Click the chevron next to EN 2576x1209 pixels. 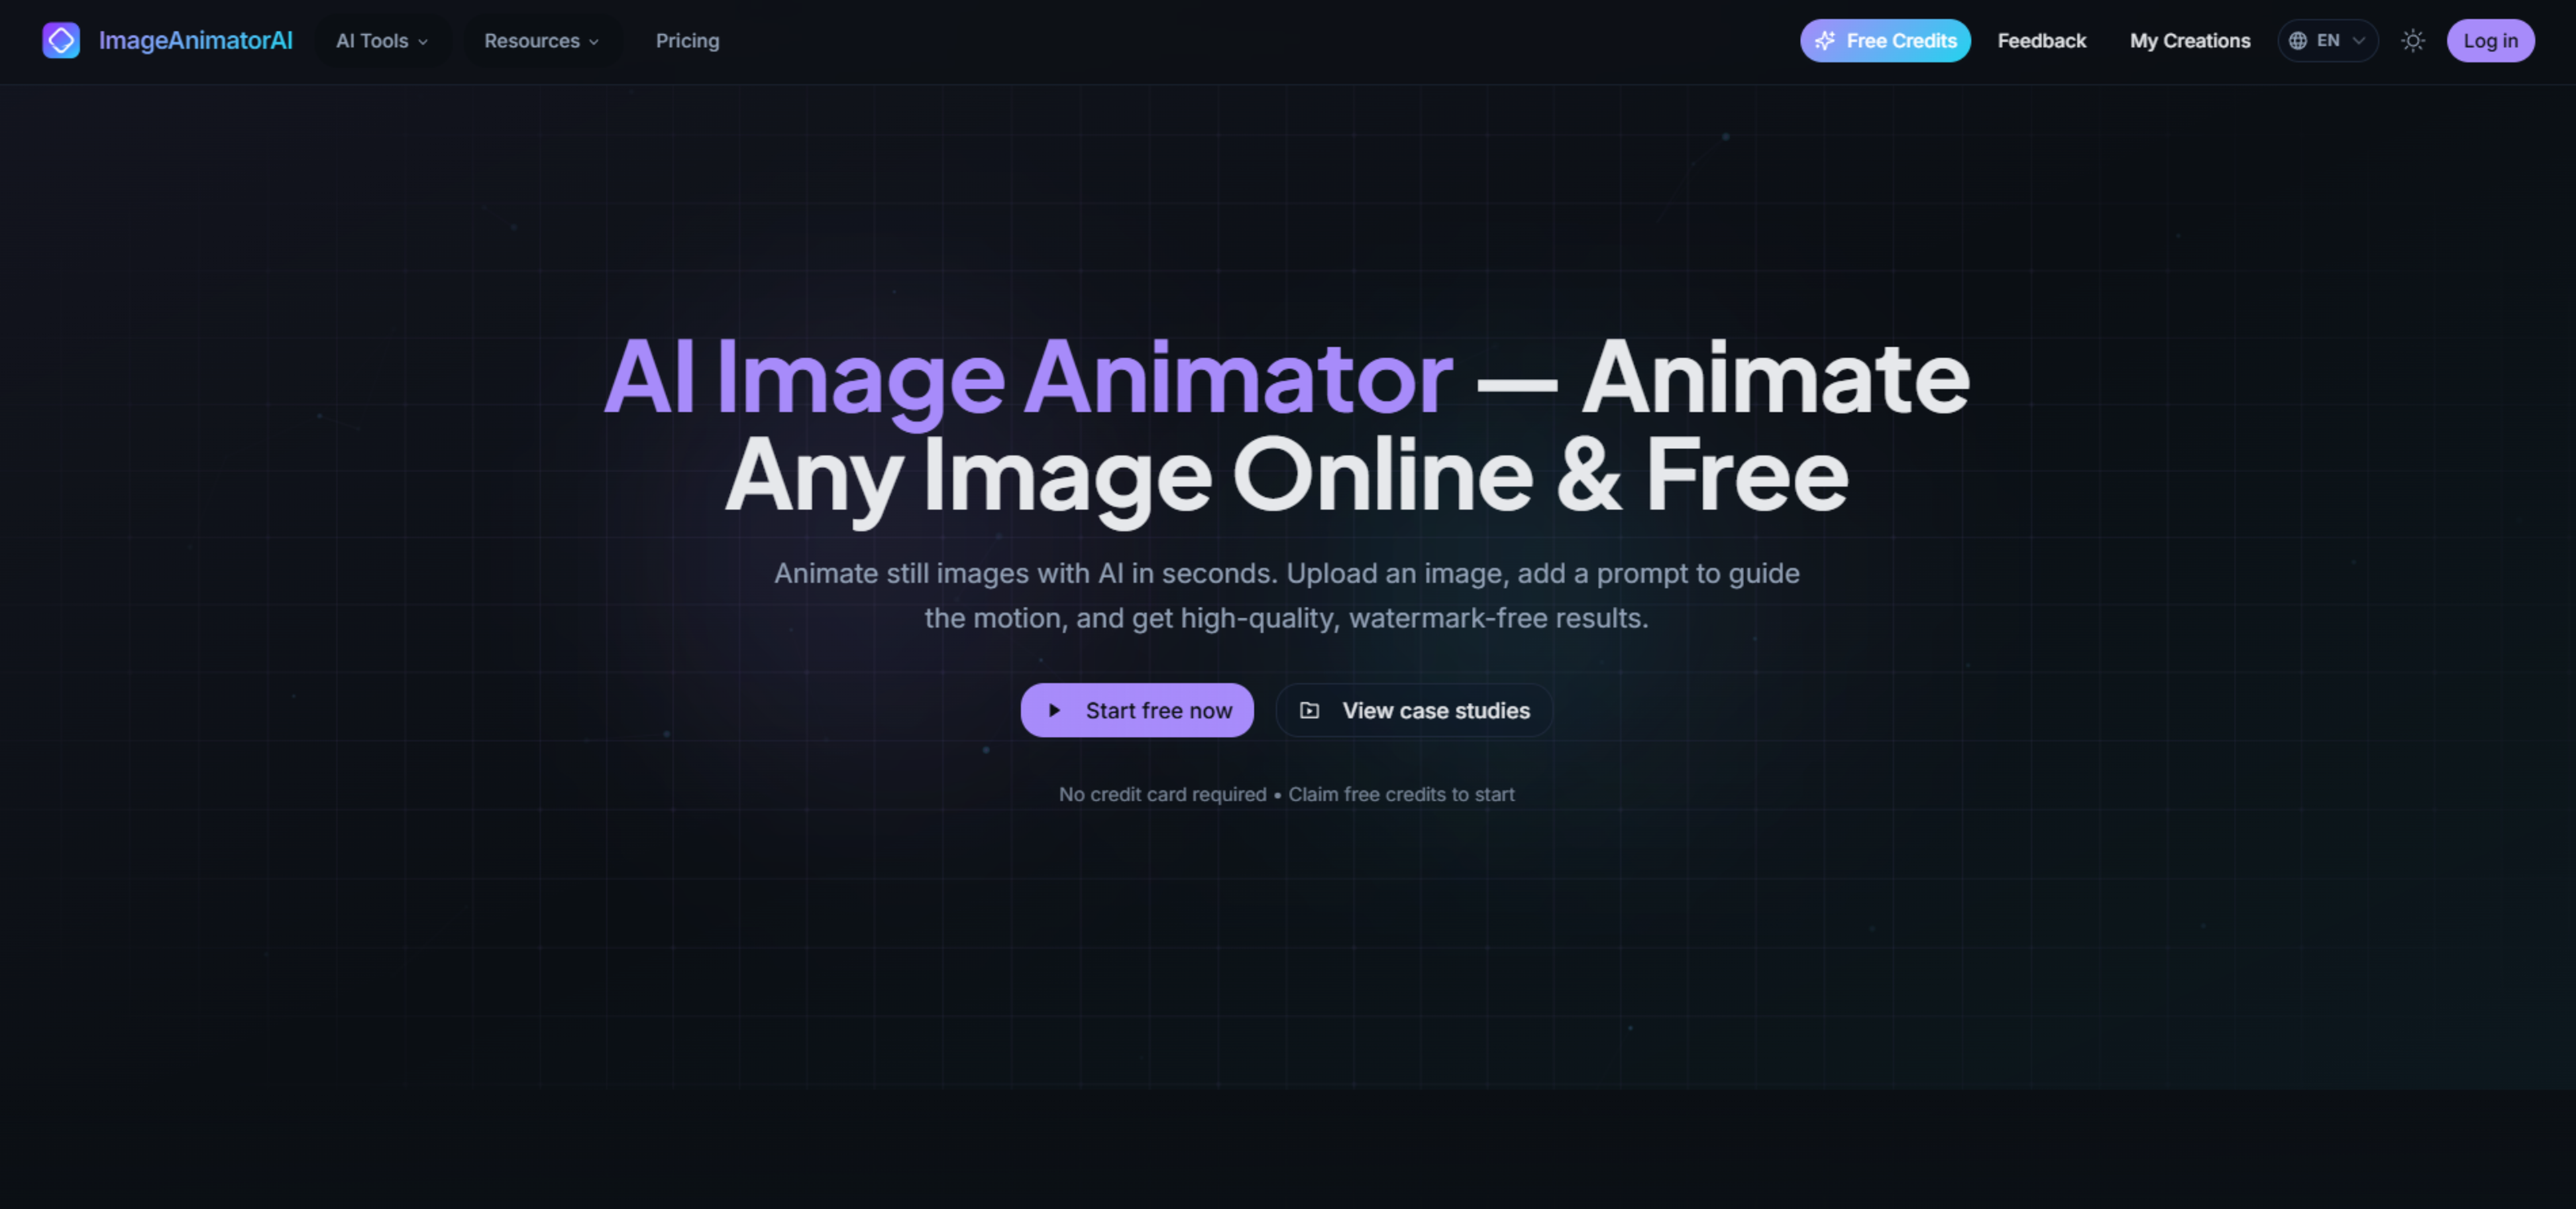point(2358,41)
